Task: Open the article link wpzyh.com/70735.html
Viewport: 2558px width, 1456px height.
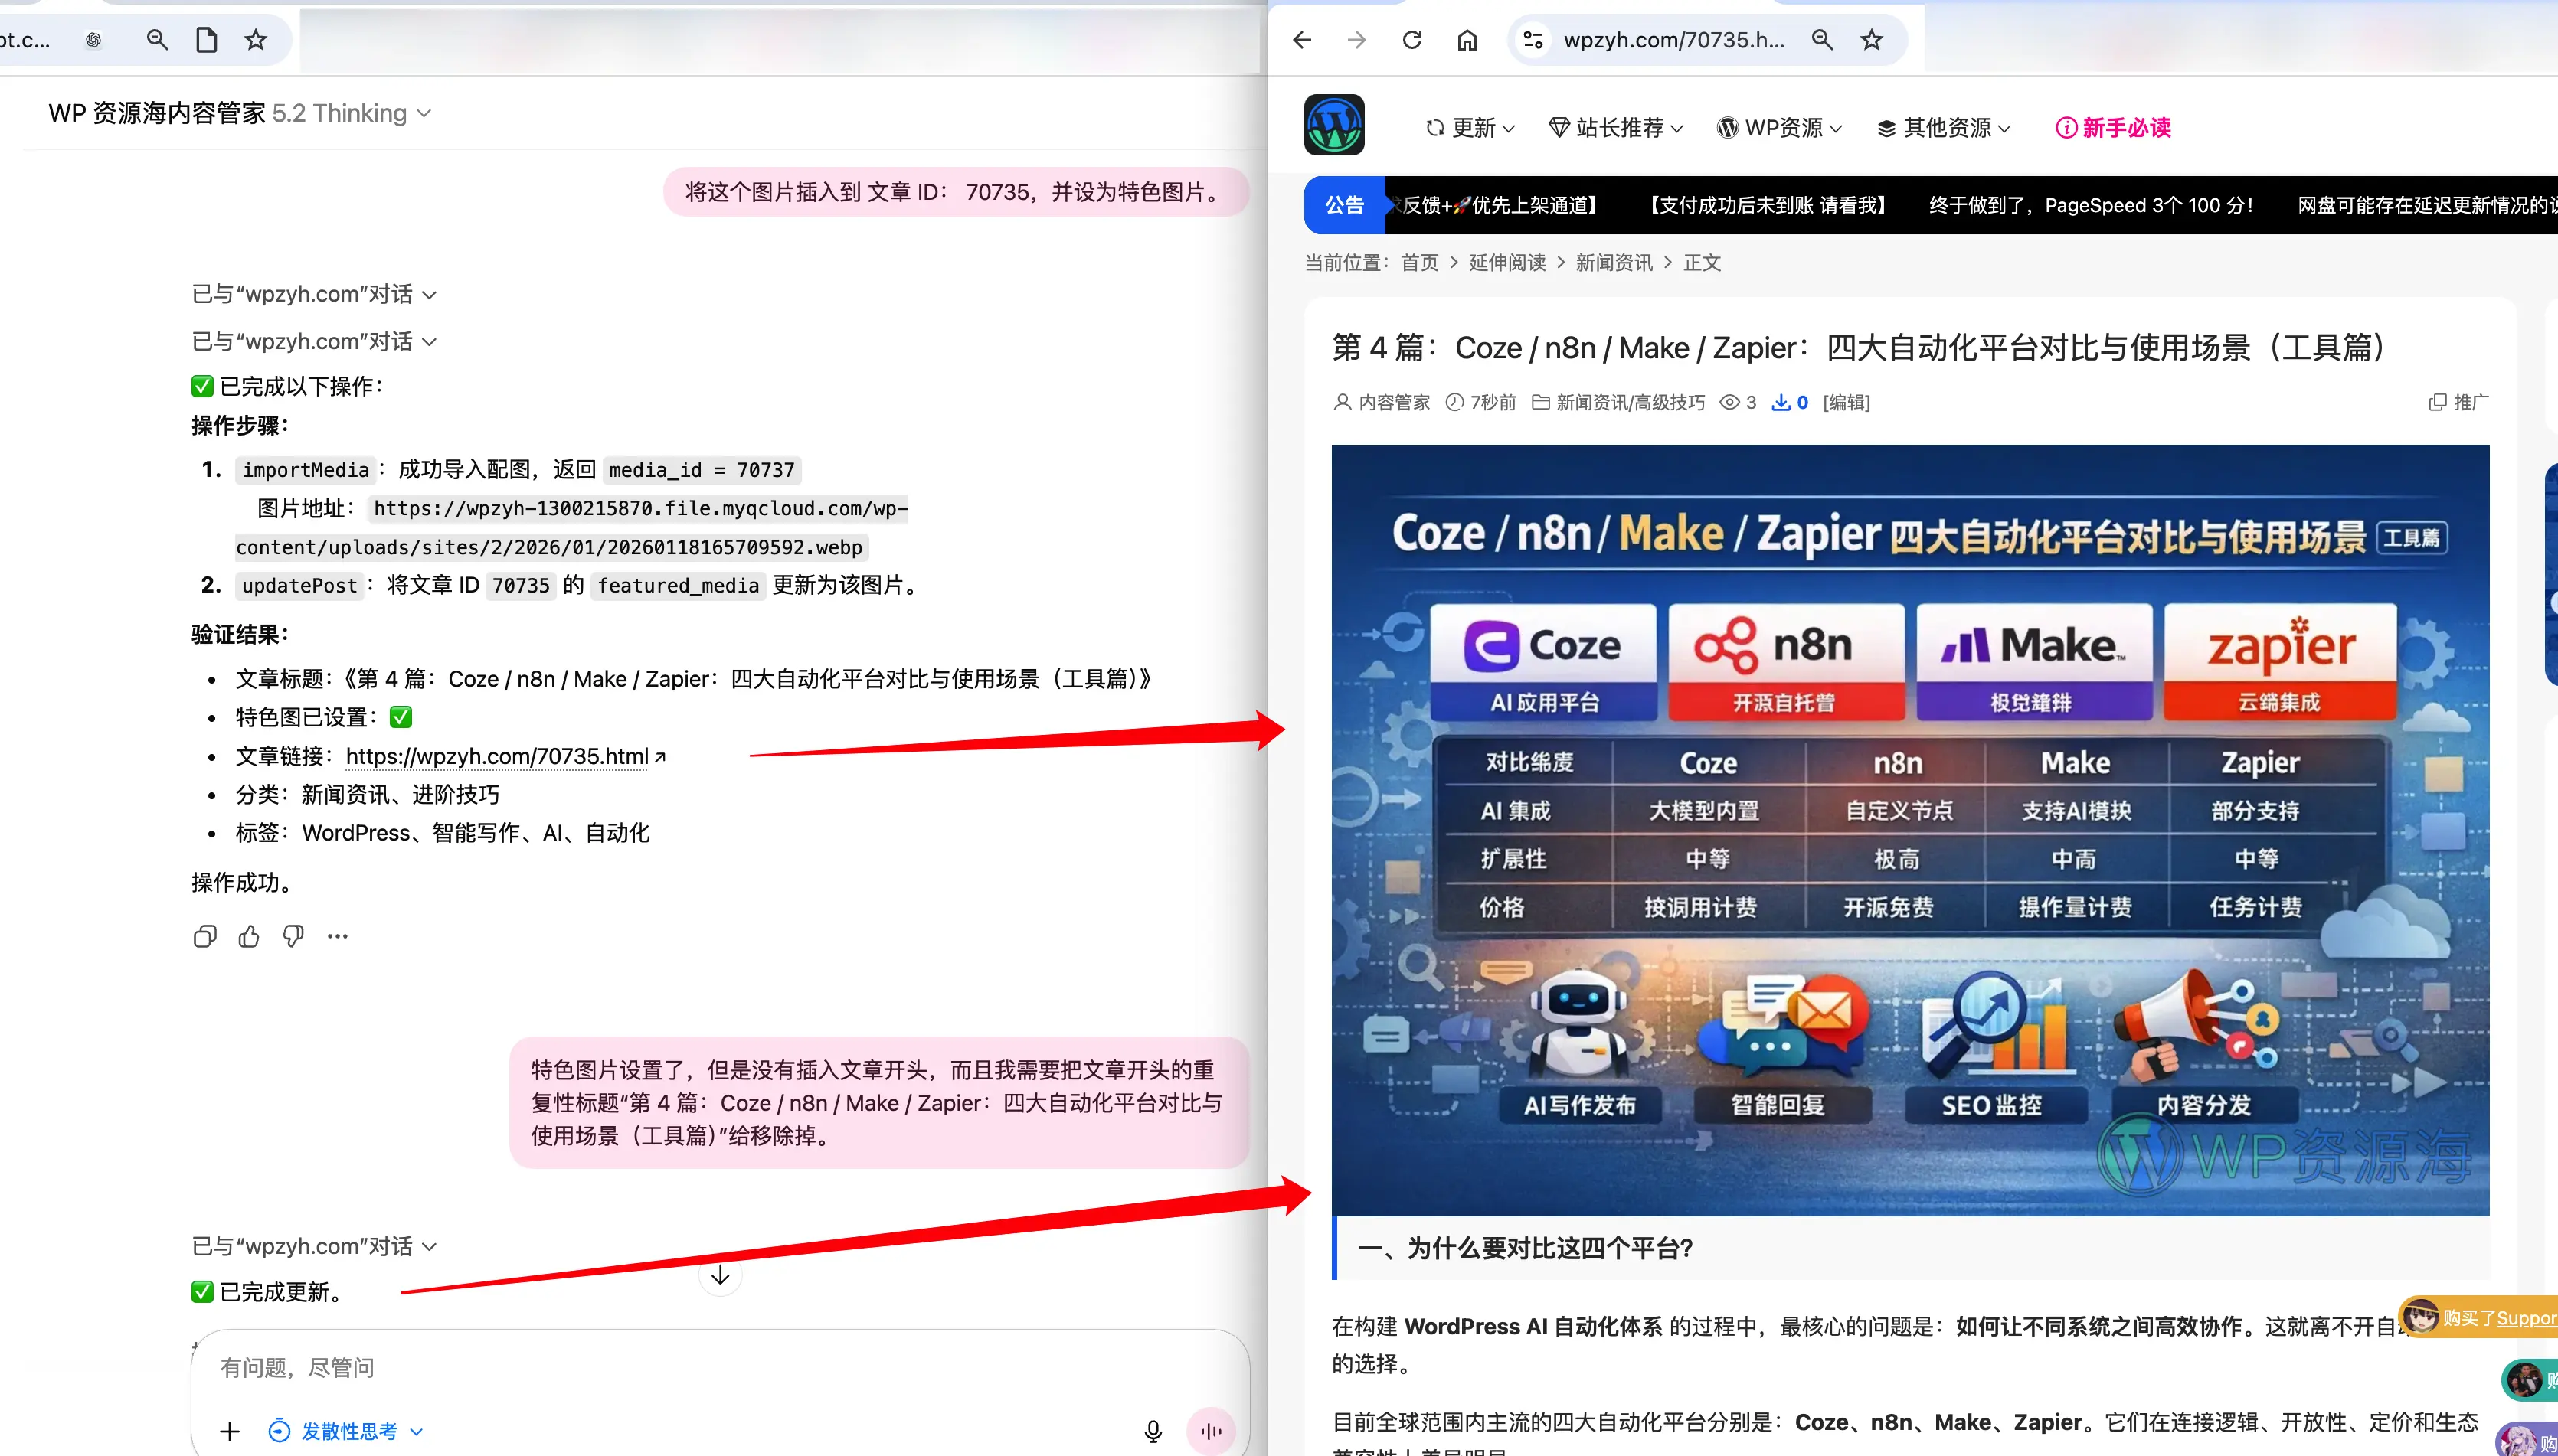Action: click(505, 757)
